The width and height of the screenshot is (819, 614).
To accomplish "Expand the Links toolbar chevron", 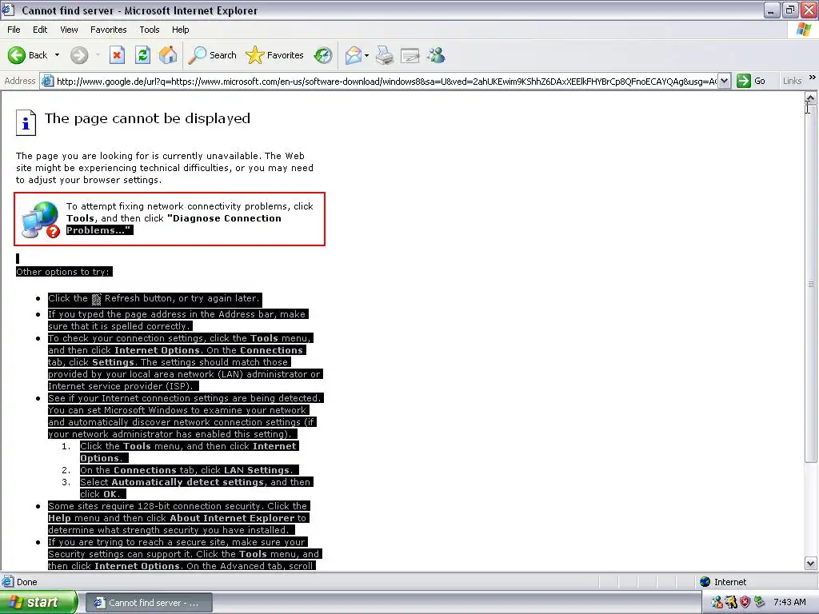I will pos(813,78).
